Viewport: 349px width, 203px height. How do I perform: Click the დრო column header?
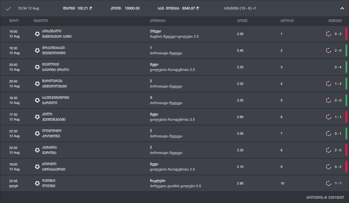coord(14,21)
